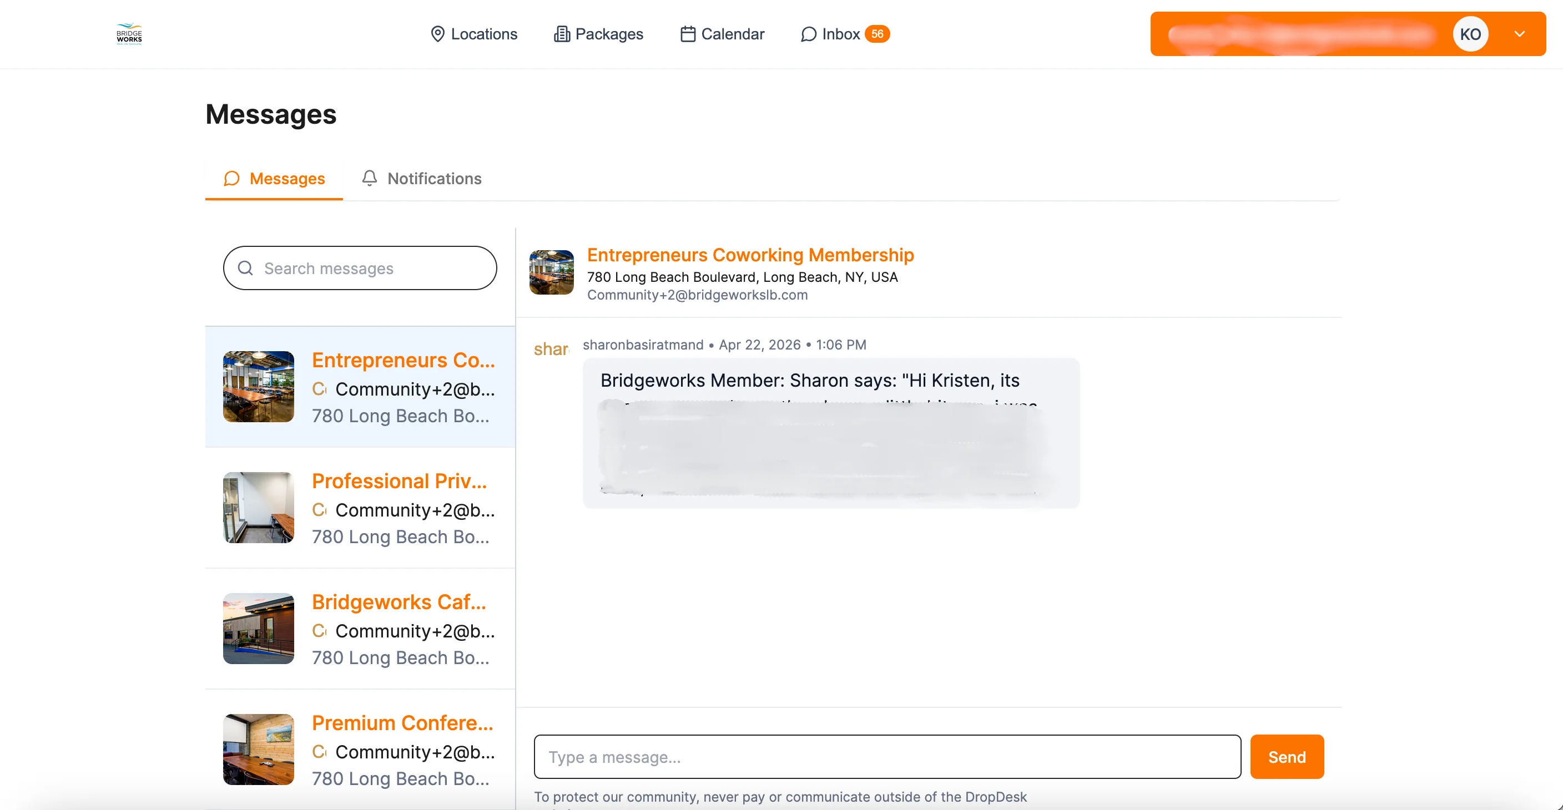Click the Community+2@bridgeworkslb.com email in header
Screen dimensions: 1563x810
pos(698,295)
